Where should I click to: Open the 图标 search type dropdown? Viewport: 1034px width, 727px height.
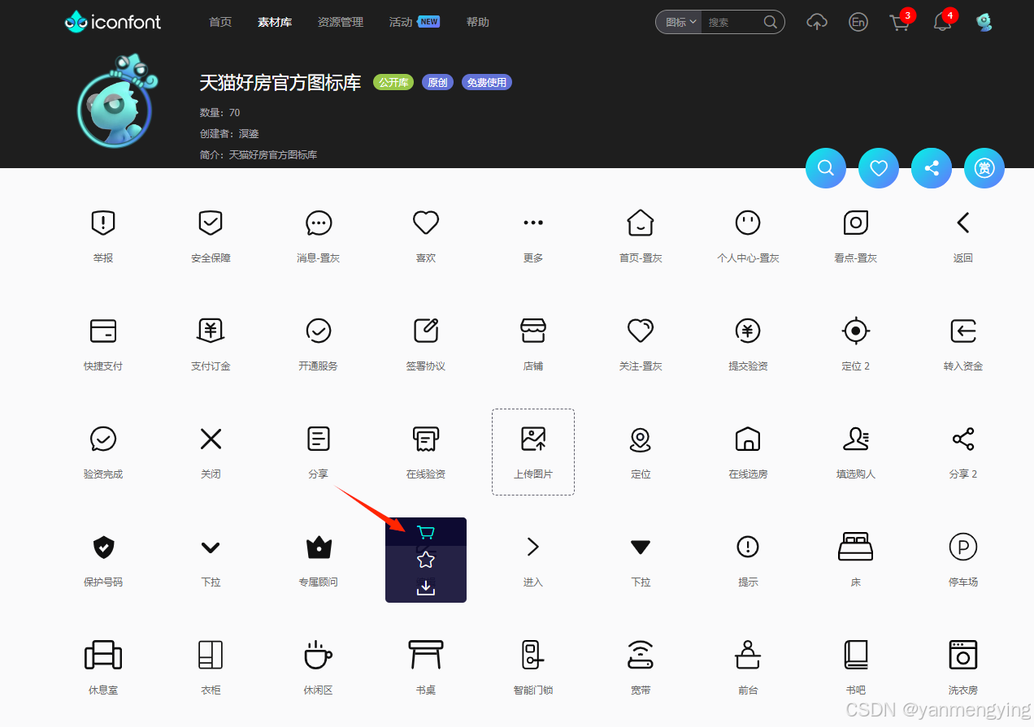pos(680,22)
